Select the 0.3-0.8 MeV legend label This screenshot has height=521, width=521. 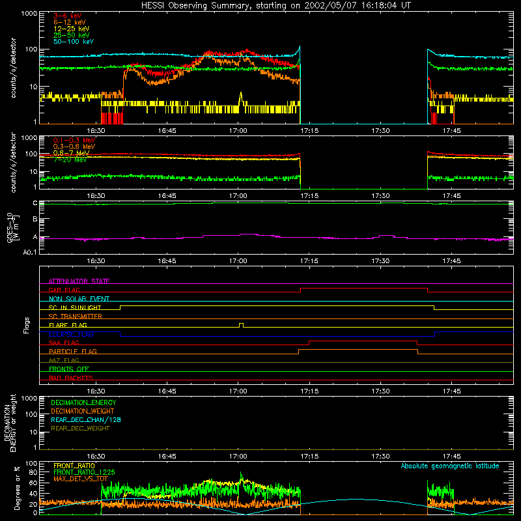tap(74, 147)
